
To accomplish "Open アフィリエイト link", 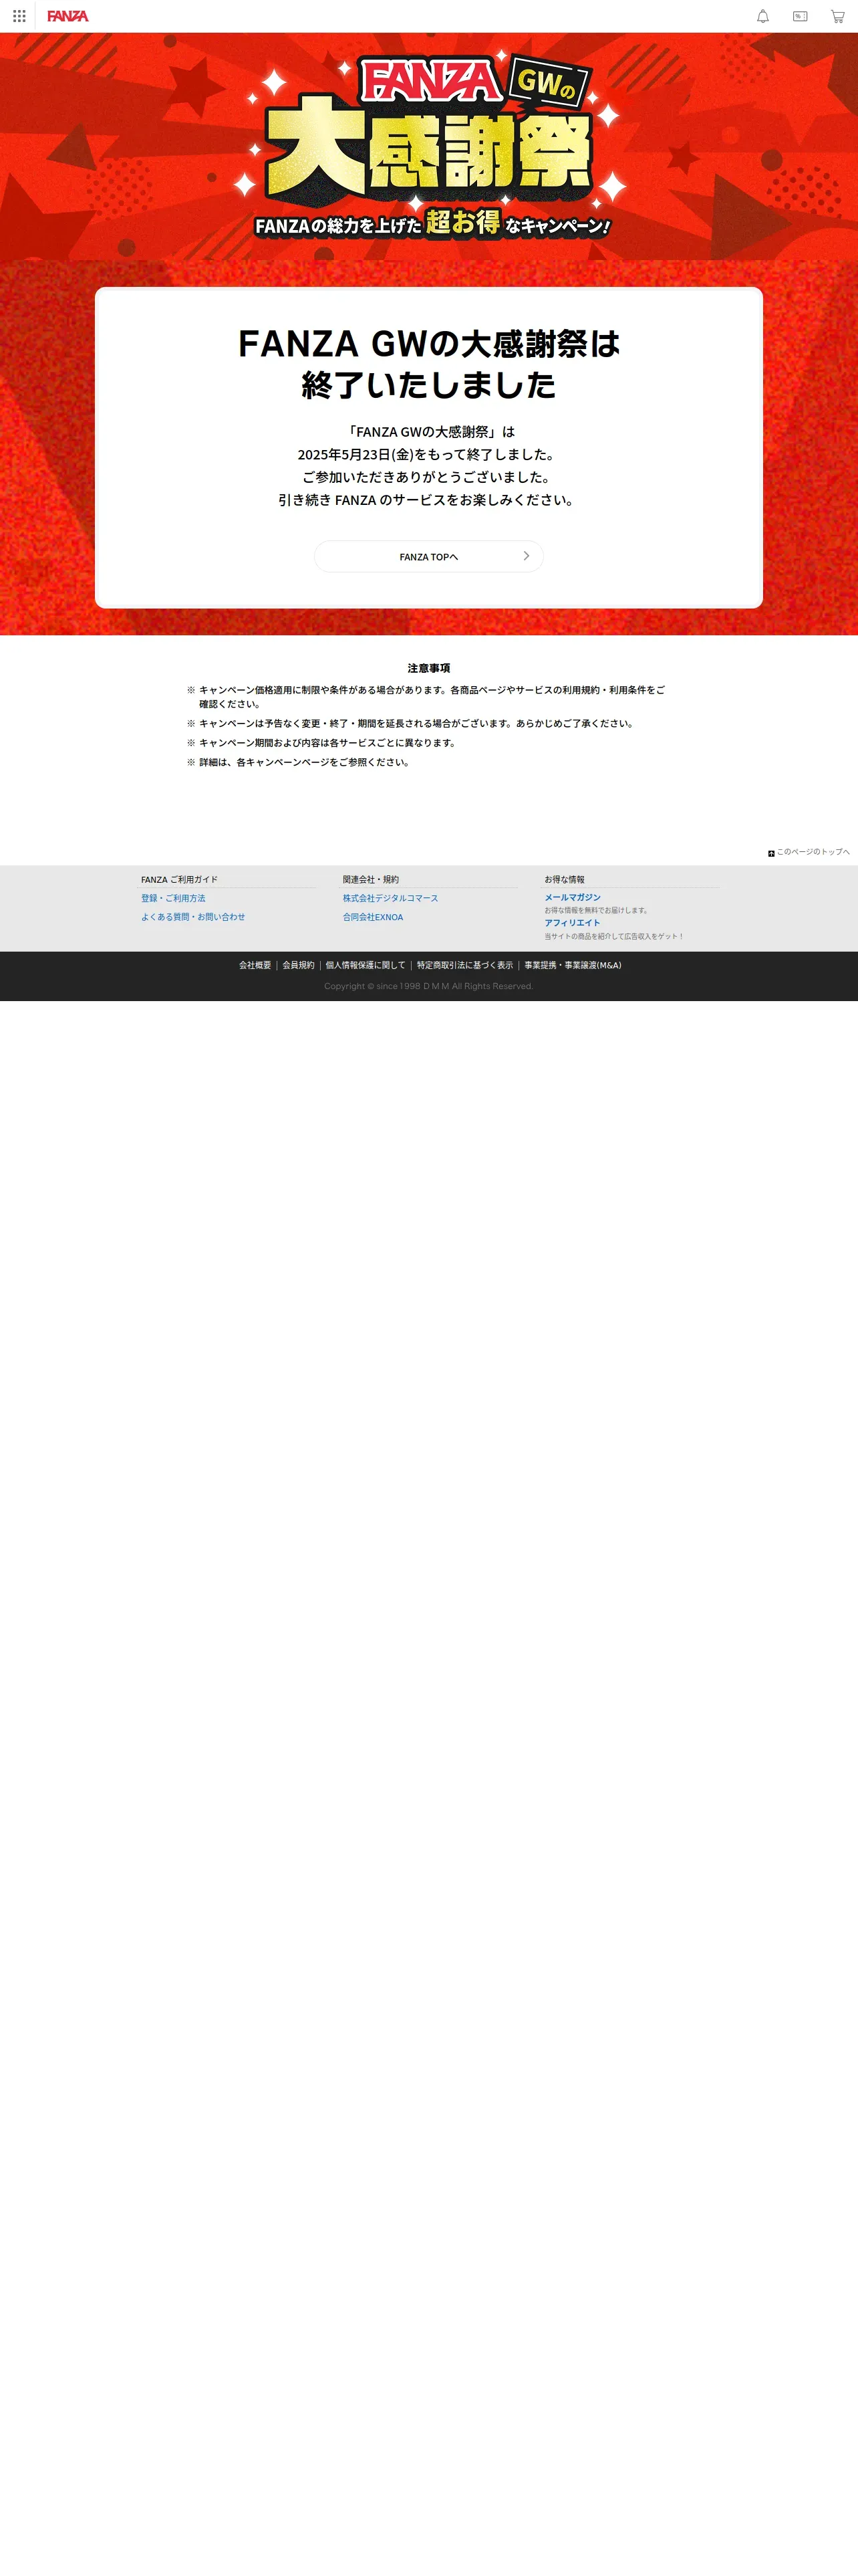I will tap(572, 923).
